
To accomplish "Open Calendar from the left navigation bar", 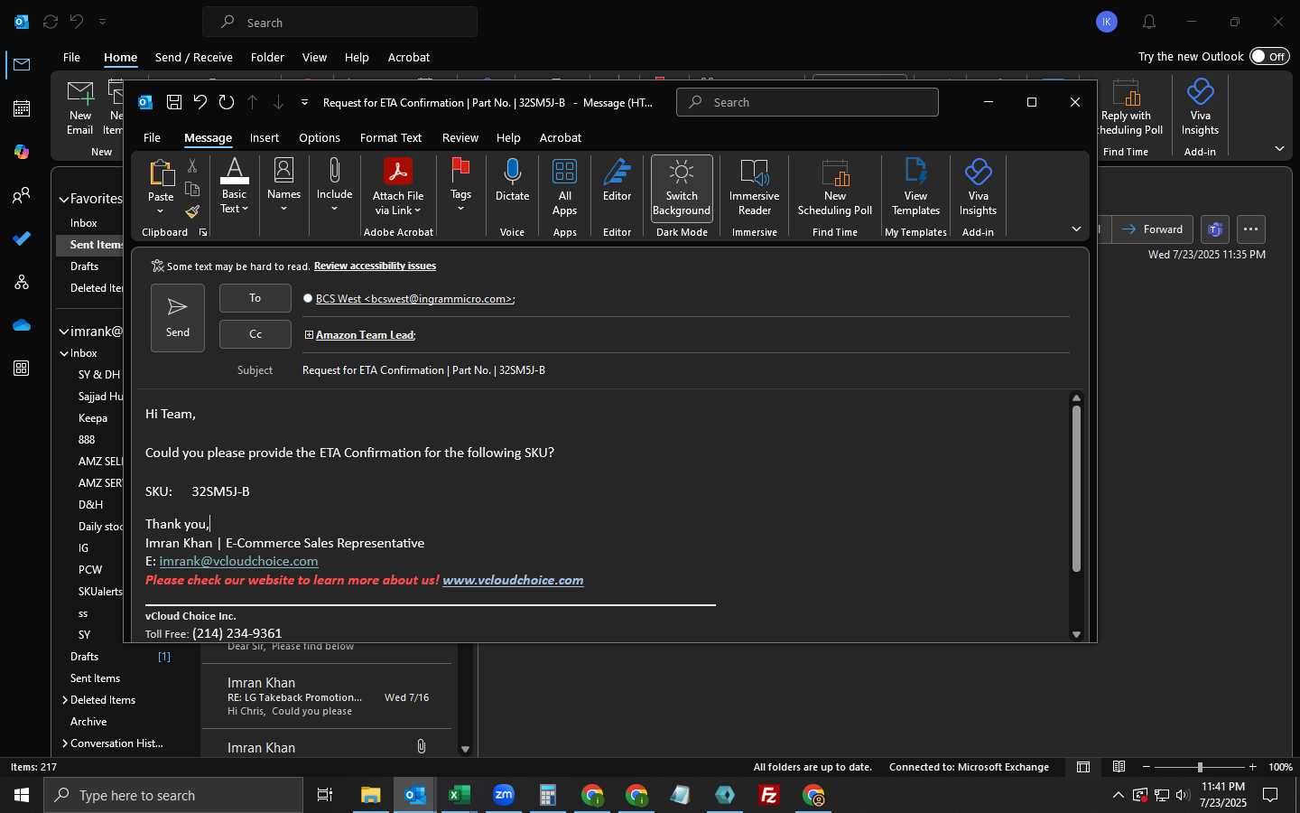I will click(x=22, y=108).
